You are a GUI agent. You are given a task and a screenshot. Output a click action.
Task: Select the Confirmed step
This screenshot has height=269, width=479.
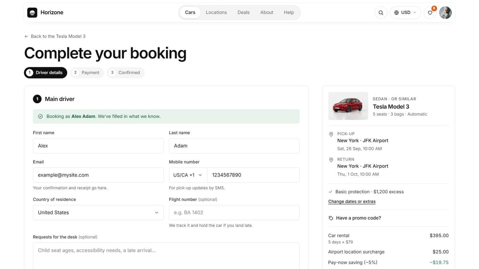[x=125, y=73]
